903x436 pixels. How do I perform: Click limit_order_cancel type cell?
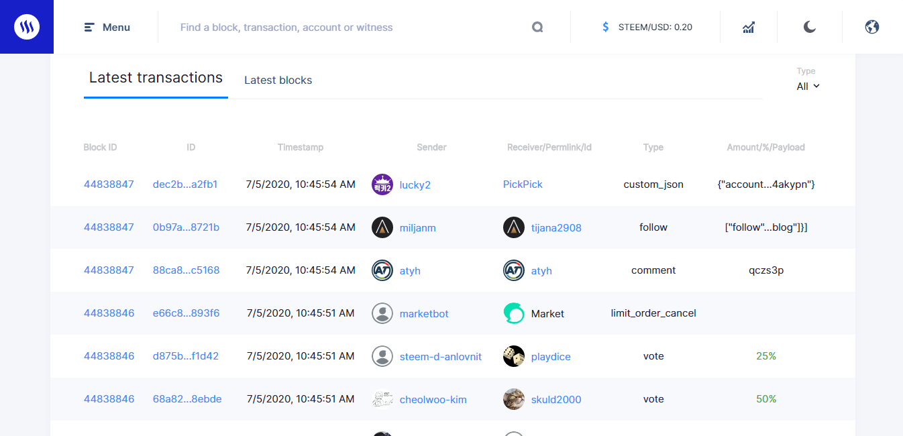[653, 313]
